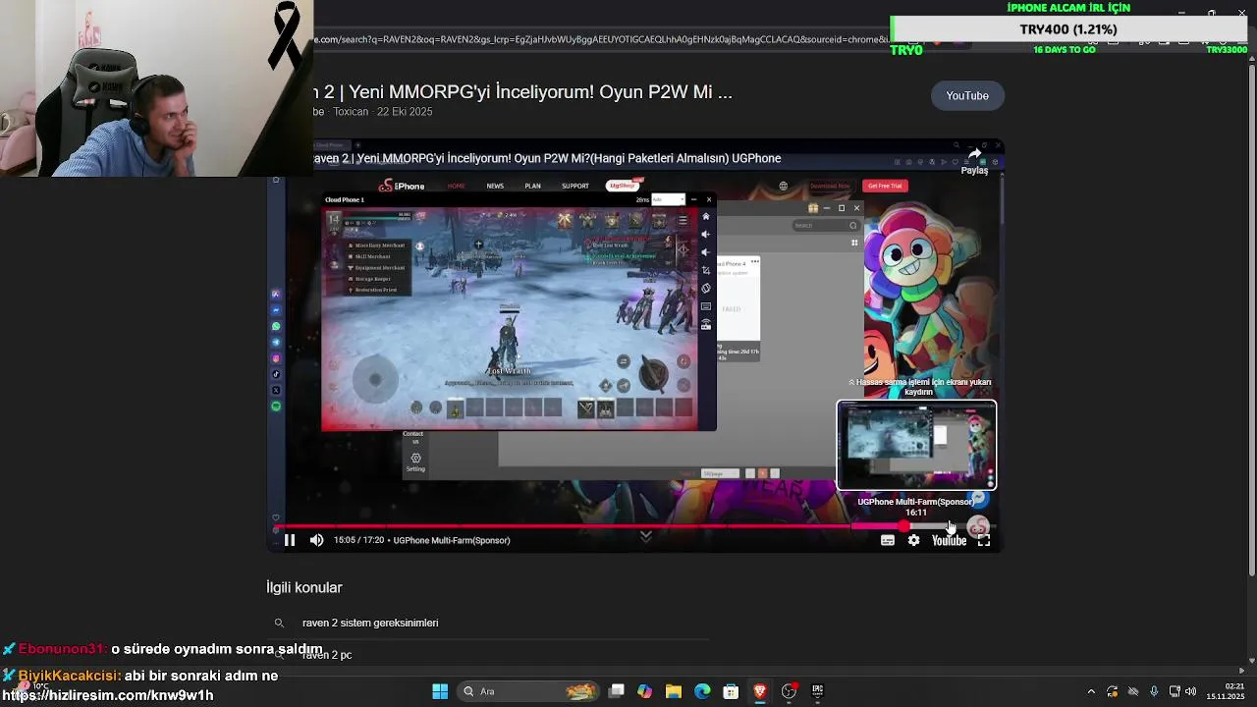Enter fullscreen mode on the player
Viewport: 1257px width, 707px height.
tap(983, 540)
